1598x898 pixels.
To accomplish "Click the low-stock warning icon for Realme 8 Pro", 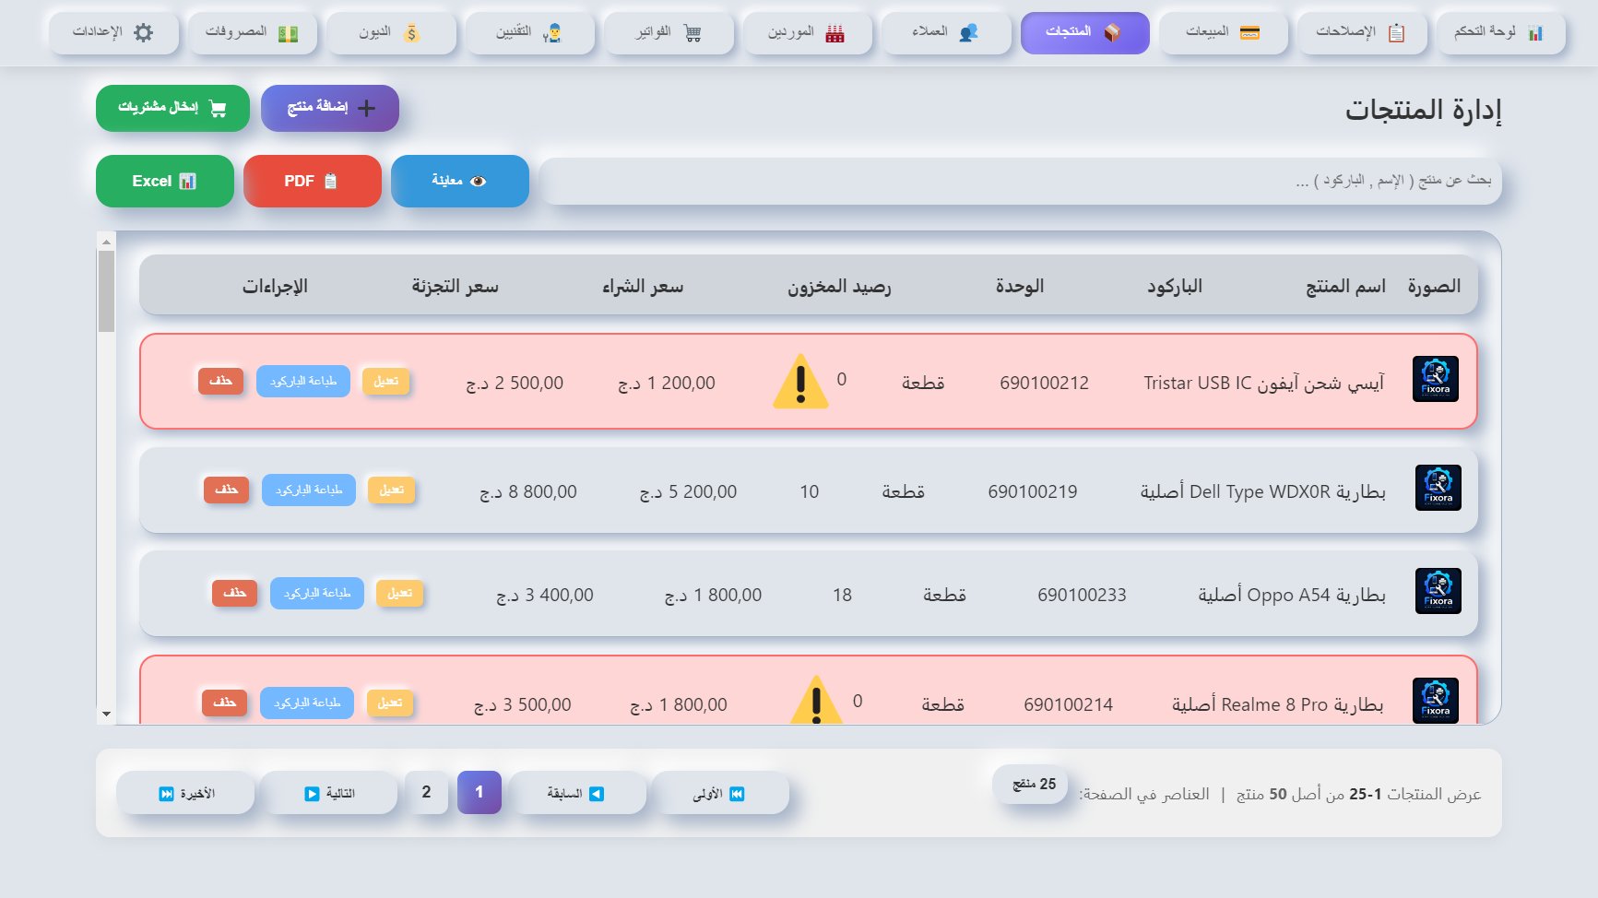I will pos(816,701).
